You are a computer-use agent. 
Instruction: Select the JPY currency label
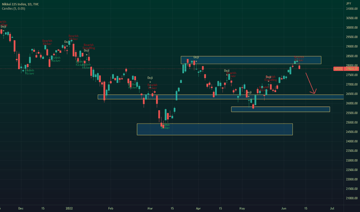point(348,3)
